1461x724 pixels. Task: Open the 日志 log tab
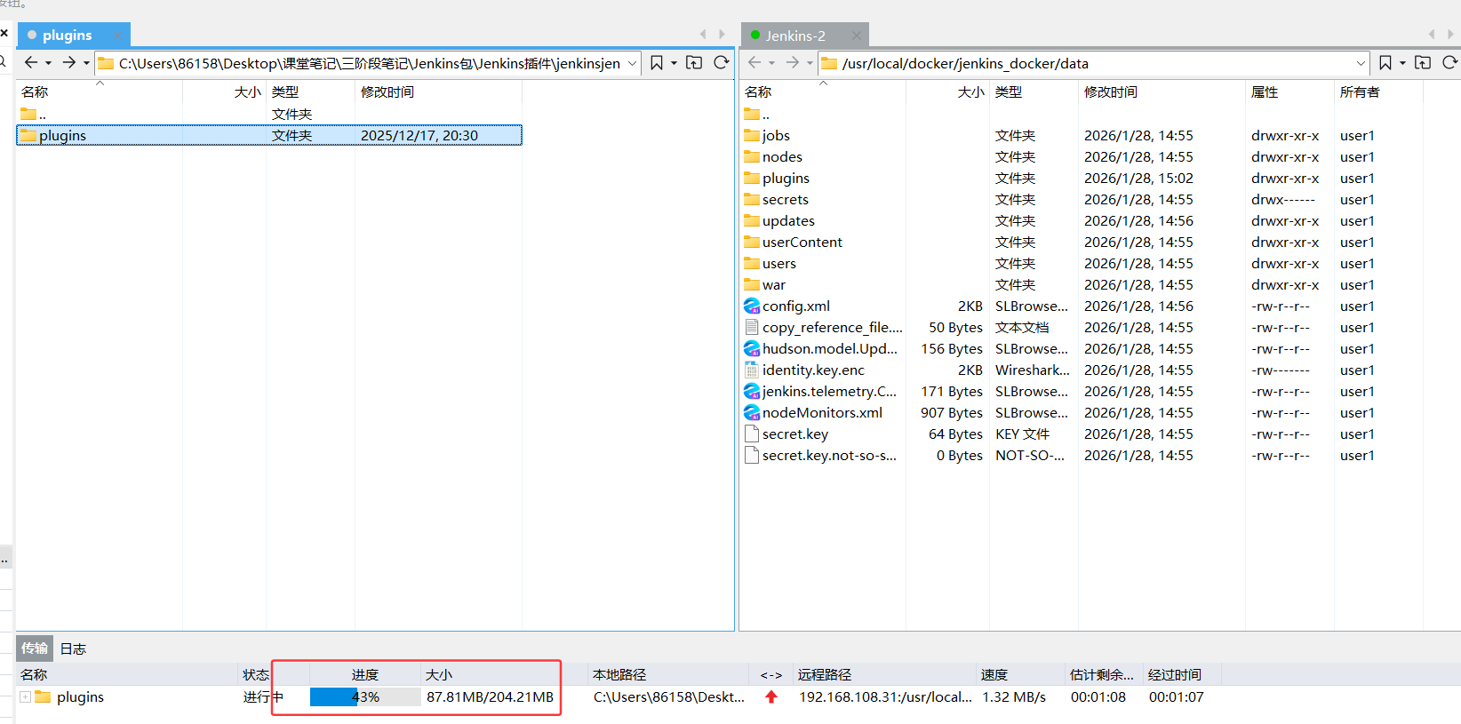(73, 648)
